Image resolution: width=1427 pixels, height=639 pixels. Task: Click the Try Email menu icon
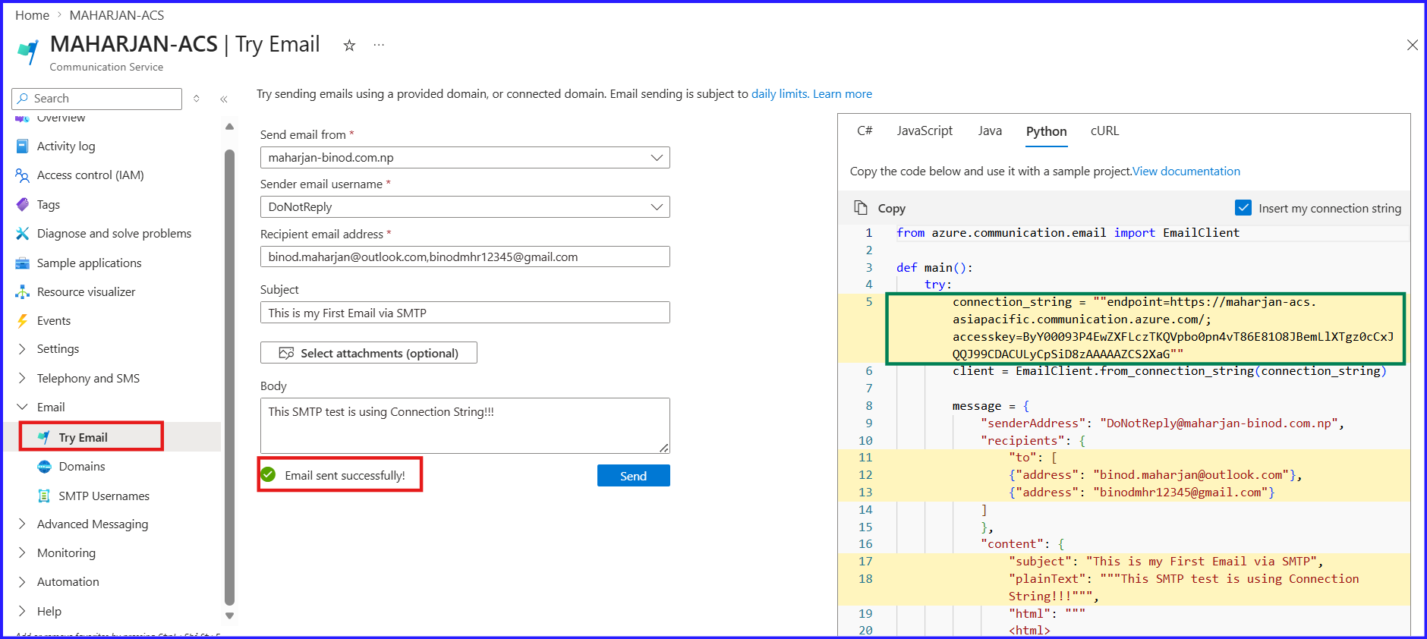tap(44, 437)
